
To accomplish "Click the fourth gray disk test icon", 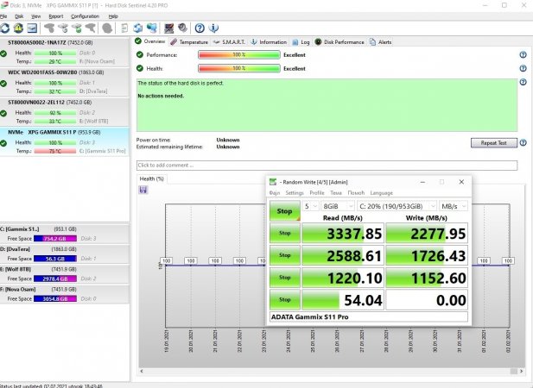I will 91,28.
